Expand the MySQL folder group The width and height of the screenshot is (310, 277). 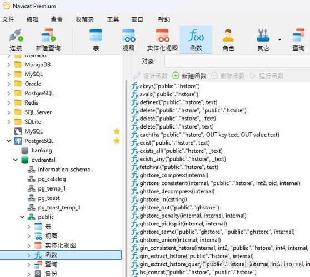[9, 74]
